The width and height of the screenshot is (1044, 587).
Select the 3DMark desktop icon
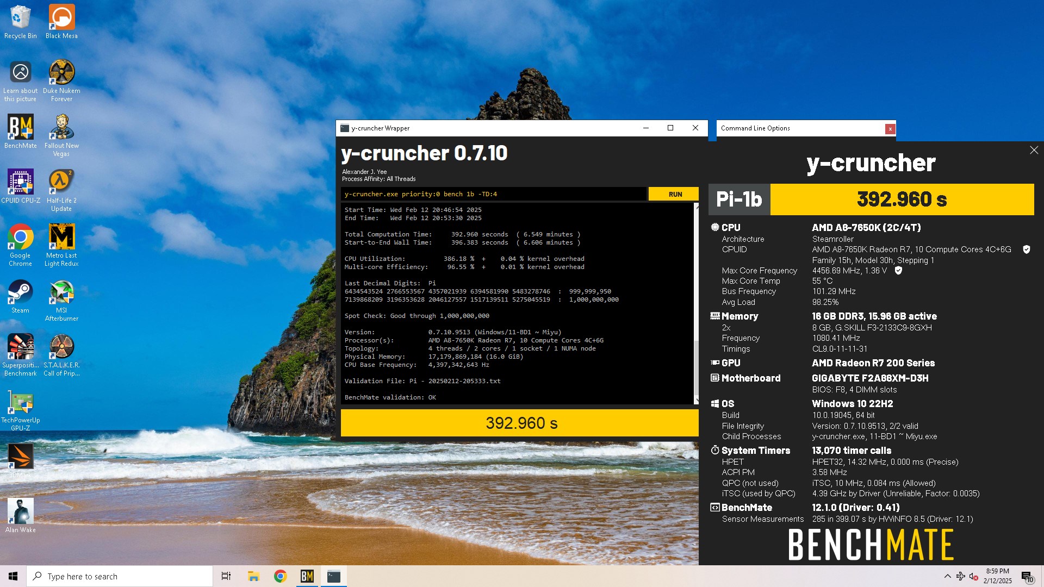click(x=21, y=461)
